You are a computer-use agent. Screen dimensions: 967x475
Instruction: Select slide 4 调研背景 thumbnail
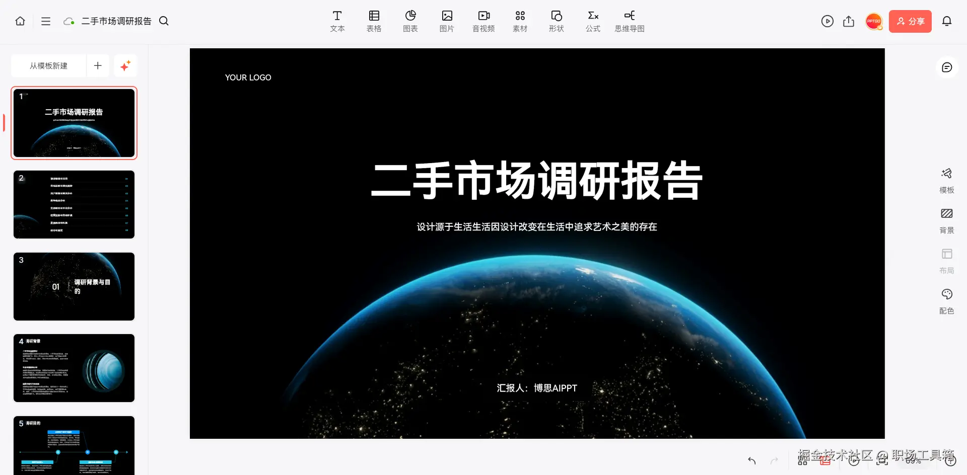74,368
